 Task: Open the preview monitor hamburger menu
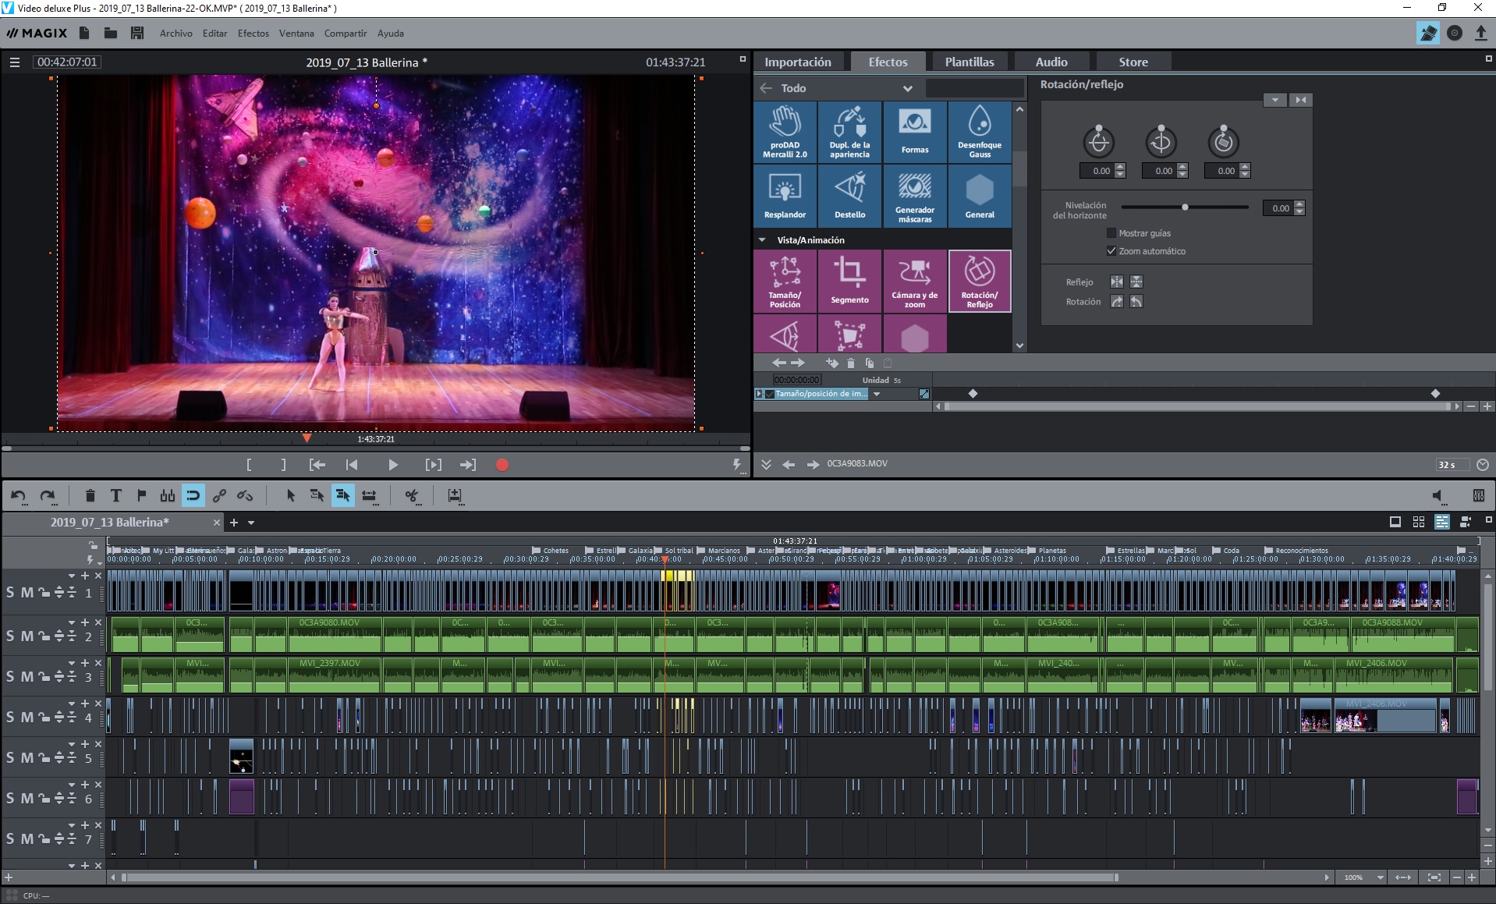pyautogui.click(x=14, y=62)
